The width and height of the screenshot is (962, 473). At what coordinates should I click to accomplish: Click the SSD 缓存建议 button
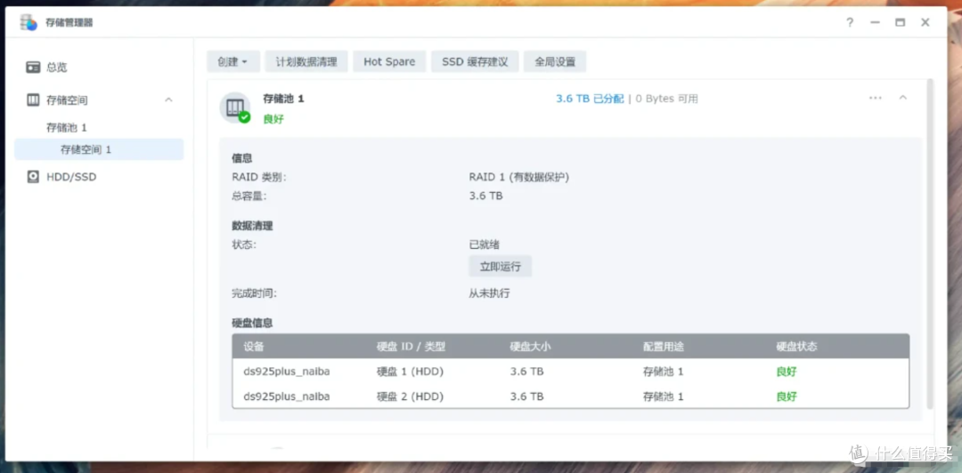coord(475,61)
